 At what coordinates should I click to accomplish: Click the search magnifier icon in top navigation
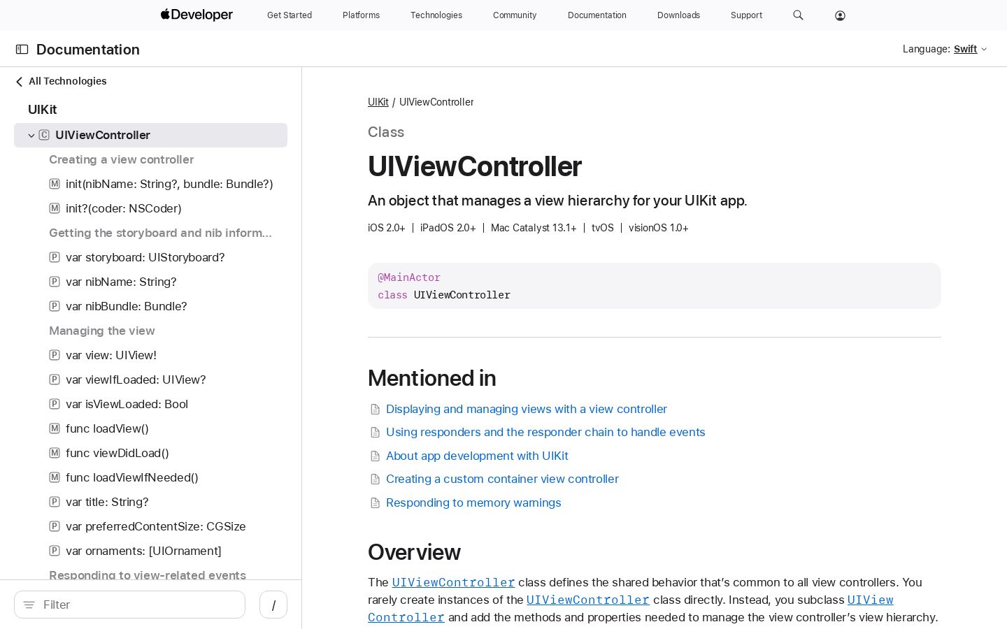coord(798,15)
